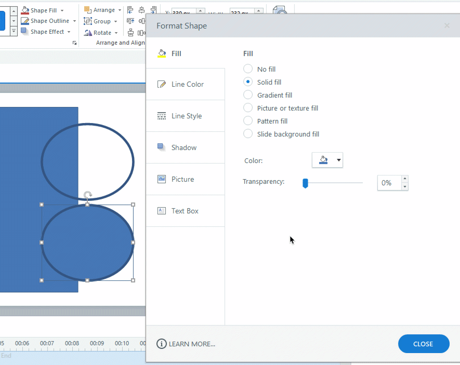The height and width of the screenshot is (365, 460).
Task: Click the Rotate icon
Action: (87, 33)
